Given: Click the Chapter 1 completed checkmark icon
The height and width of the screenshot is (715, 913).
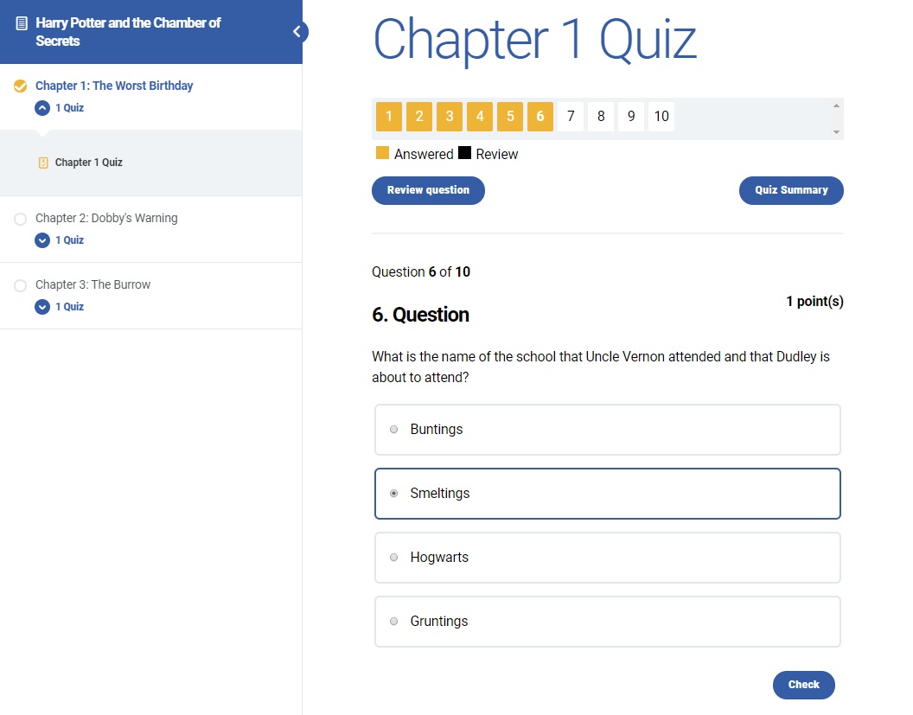Looking at the screenshot, I should click(x=21, y=86).
